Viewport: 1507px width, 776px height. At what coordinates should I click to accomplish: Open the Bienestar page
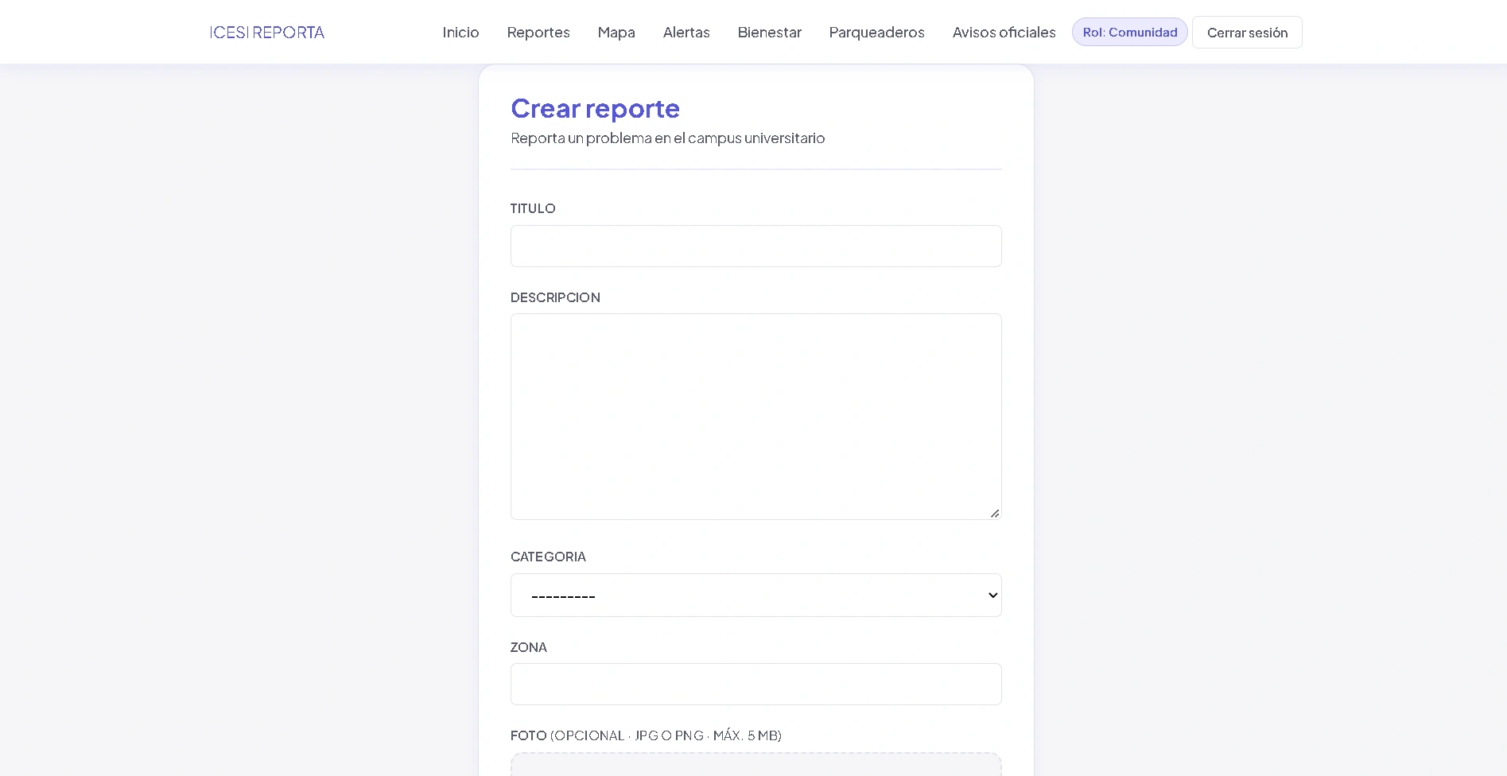(770, 33)
